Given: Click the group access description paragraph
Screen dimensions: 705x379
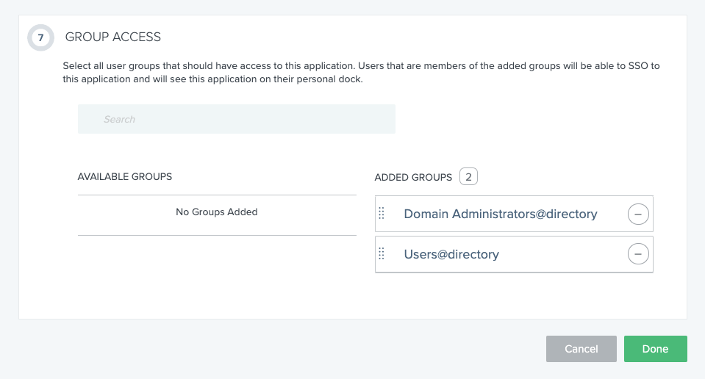Looking at the screenshot, I should click(x=360, y=72).
